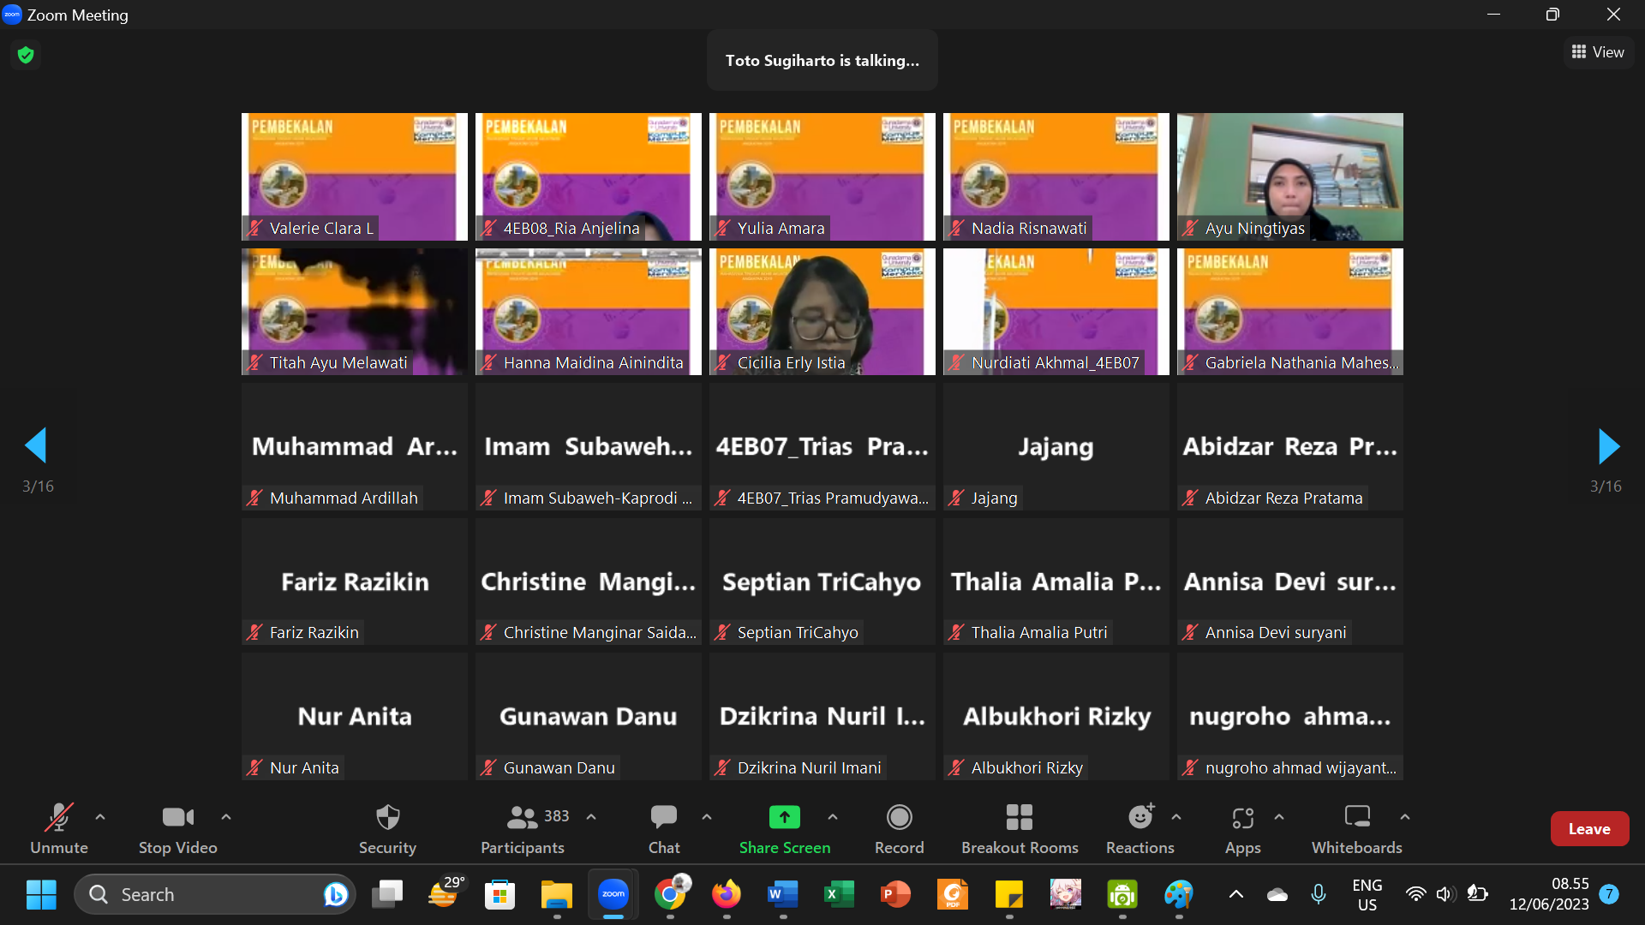Select Cicilia Erly Istia video tile
The height and width of the screenshot is (925, 1645).
click(822, 312)
